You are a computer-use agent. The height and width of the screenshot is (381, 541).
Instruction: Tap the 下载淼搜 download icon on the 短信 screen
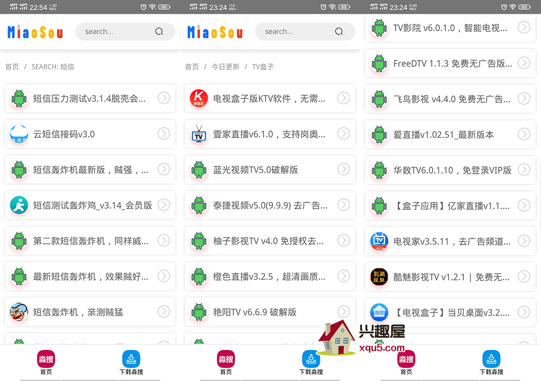131,359
